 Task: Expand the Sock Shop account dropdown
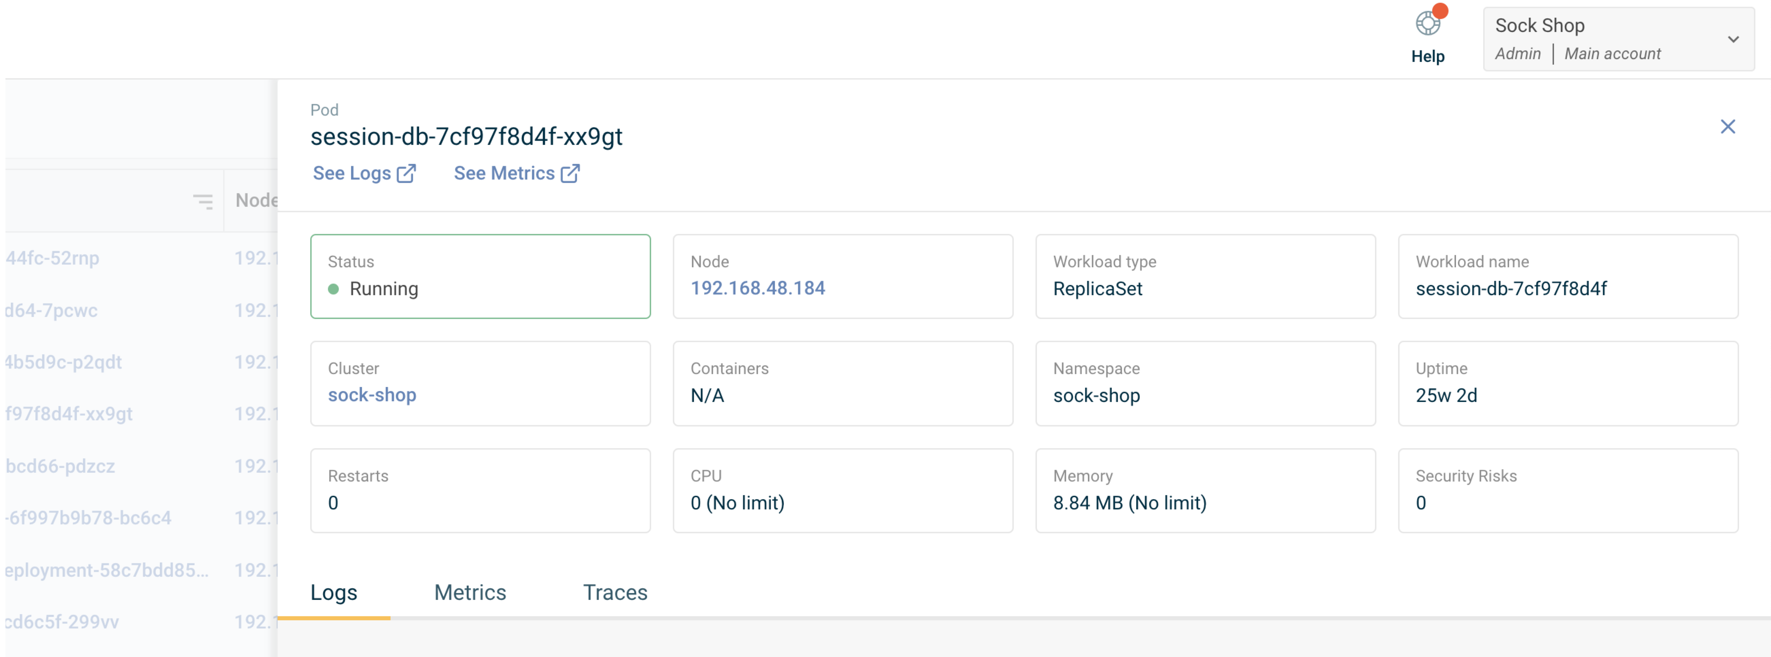coord(1618,39)
